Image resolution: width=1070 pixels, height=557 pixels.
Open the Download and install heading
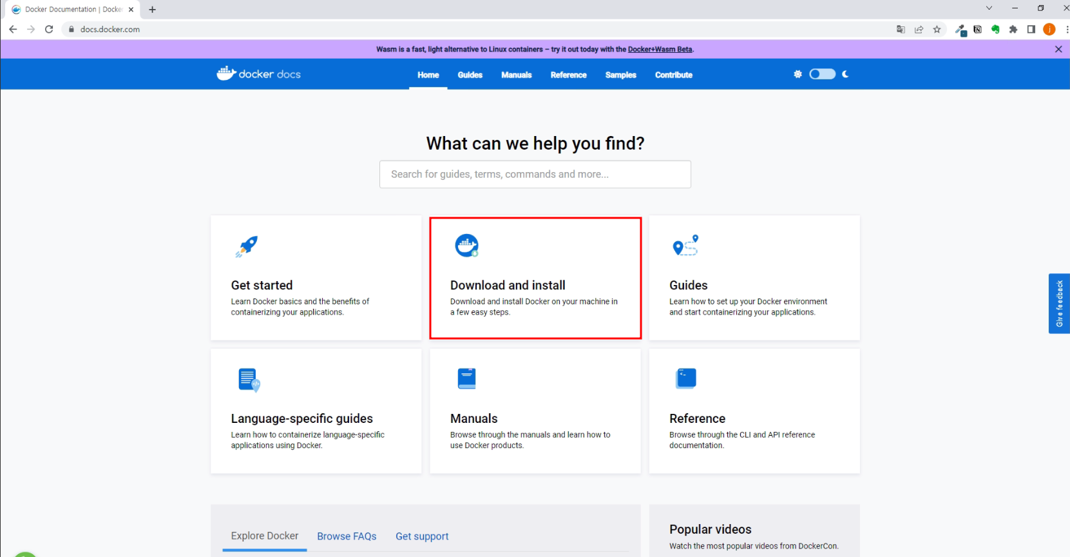pyautogui.click(x=508, y=285)
